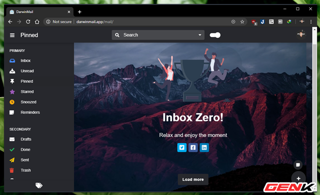The height and width of the screenshot is (195, 320).
Task: Open the Snoozed folder
Action: (28, 102)
